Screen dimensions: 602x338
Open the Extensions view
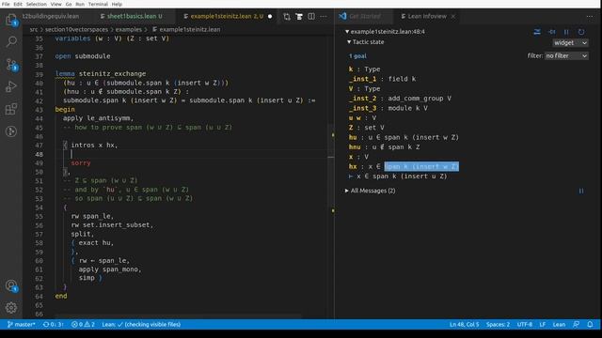tap(11, 109)
